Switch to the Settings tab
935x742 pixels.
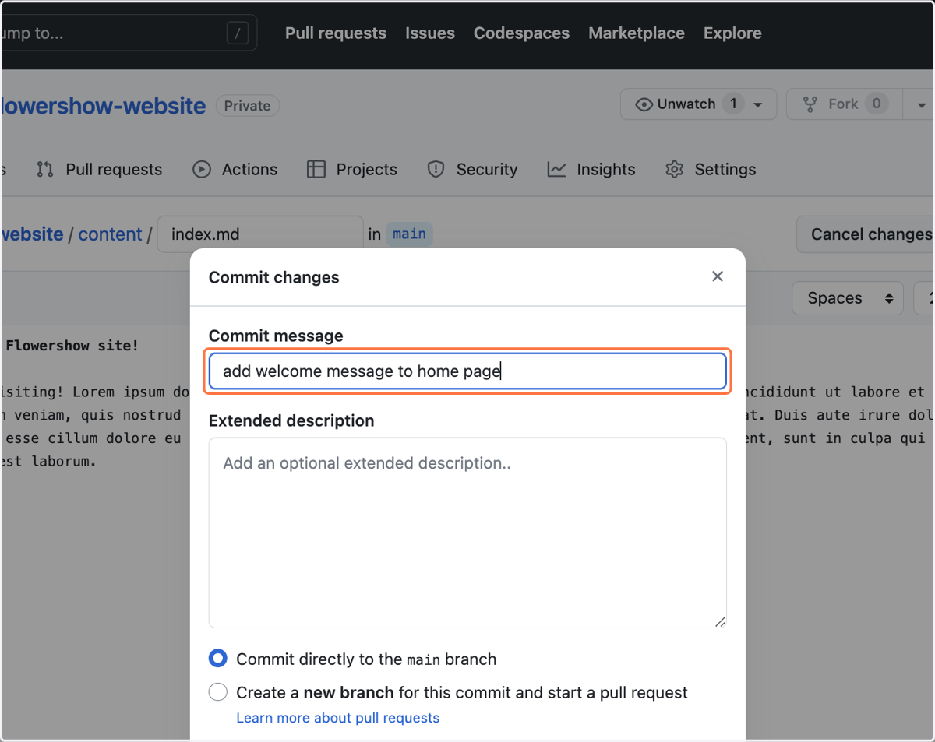point(711,170)
